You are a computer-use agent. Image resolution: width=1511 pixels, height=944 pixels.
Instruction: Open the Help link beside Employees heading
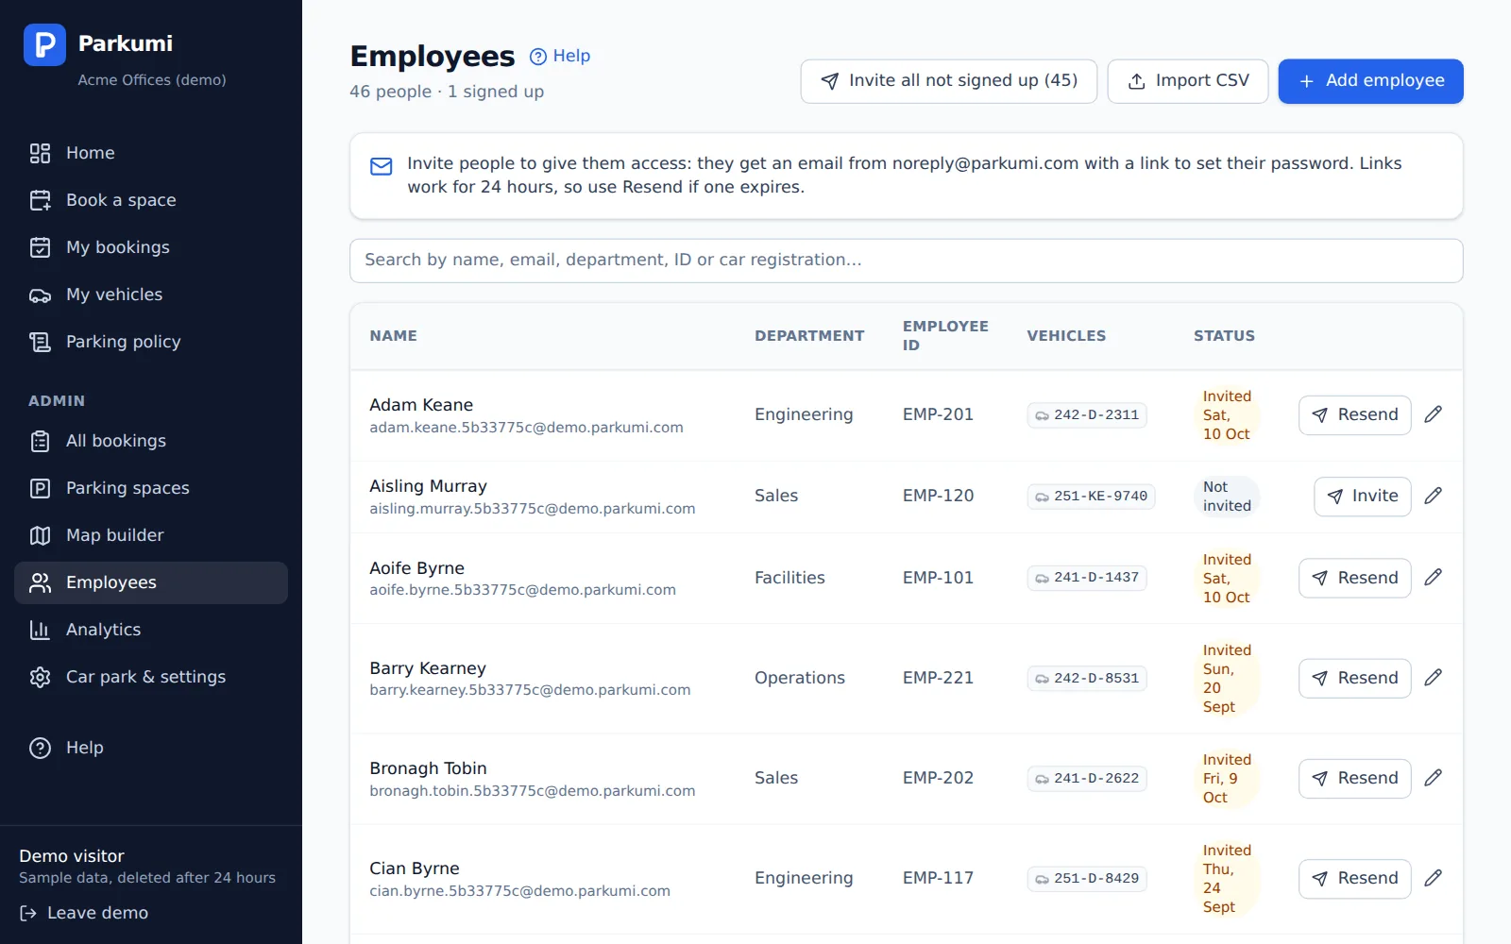point(560,56)
